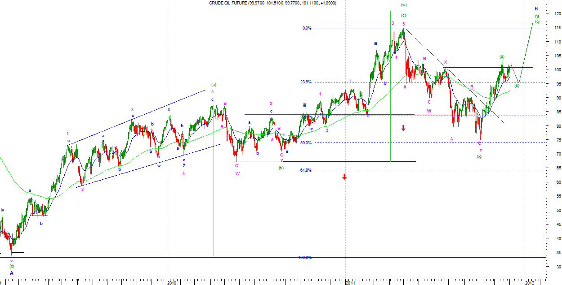
Task: Click the red down arrow beside 61.8% level
Action: [x=344, y=177]
